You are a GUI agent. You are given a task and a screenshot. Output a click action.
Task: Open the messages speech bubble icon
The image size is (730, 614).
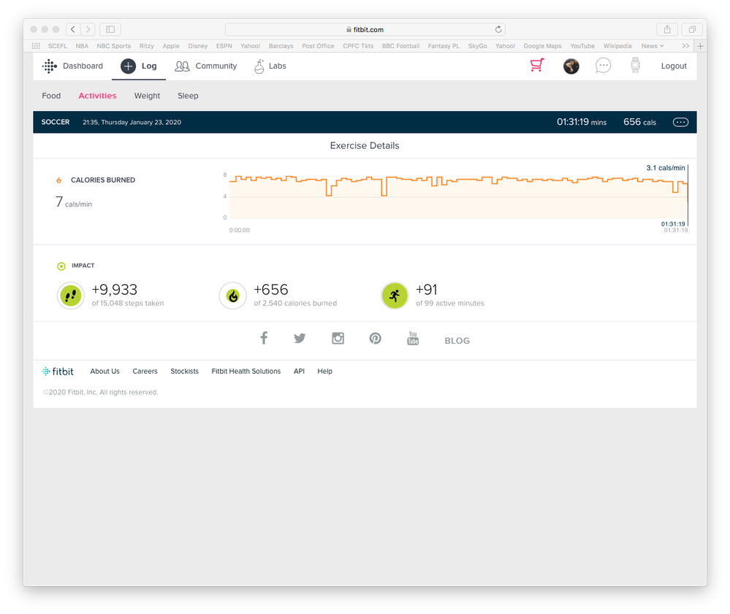pos(603,66)
